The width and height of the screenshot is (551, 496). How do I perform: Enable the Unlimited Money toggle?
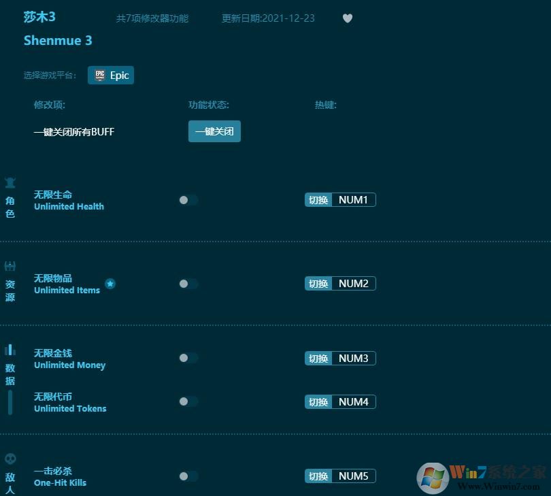click(188, 358)
